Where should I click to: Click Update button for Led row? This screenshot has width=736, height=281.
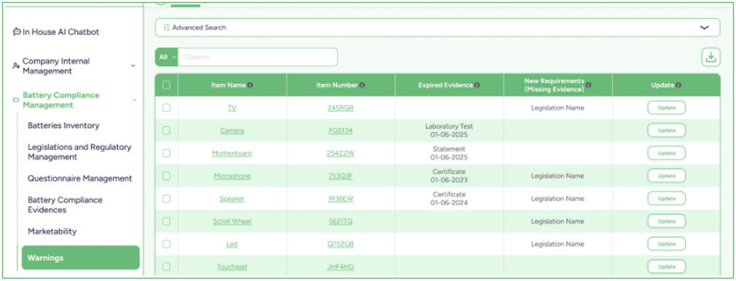pos(667,244)
